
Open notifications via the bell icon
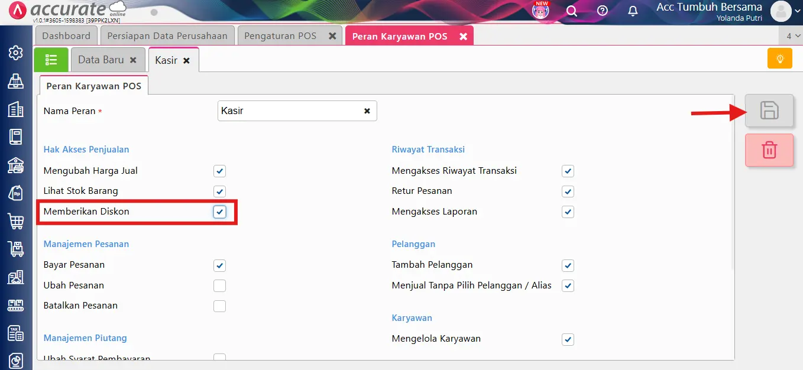(x=632, y=11)
